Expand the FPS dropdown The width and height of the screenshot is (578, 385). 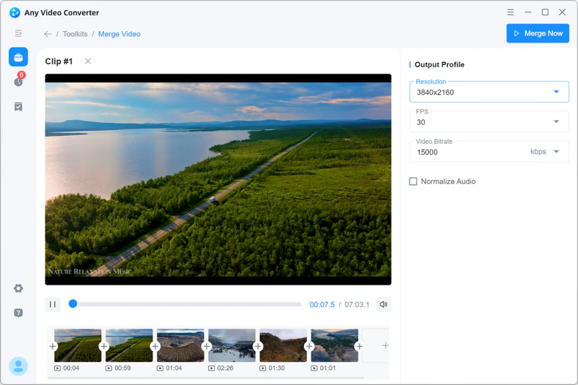[x=556, y=122]
